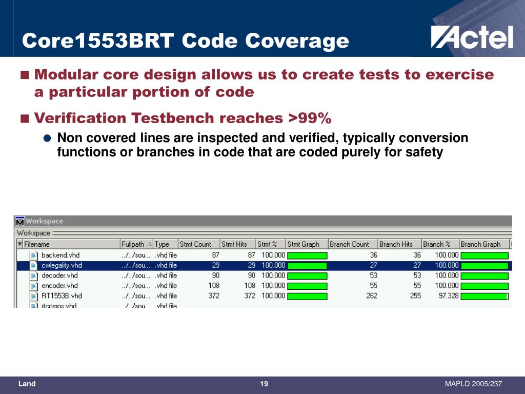Click the decoder.vhd file icon
Viewport: 525px width, 394px height.
34,276
